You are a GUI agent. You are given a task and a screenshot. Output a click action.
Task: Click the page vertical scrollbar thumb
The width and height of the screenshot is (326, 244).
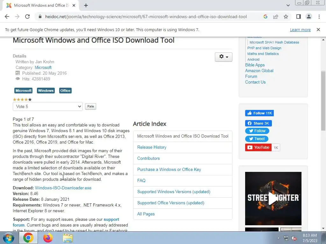click(x=323, y=101)
